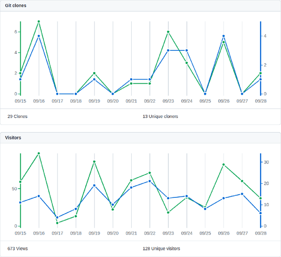Click the green clones point on 09/19
This screenshot has width=281, height=257.
coord(94,73)
